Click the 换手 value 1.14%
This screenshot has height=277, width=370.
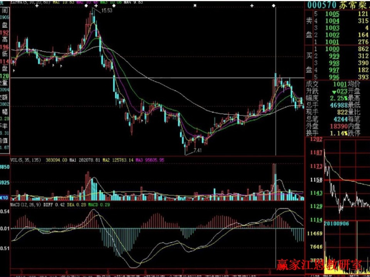(x=339, y=133)
